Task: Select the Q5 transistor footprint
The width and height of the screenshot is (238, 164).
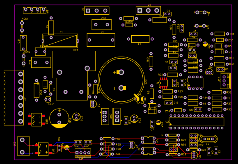Action: (195, 155)
